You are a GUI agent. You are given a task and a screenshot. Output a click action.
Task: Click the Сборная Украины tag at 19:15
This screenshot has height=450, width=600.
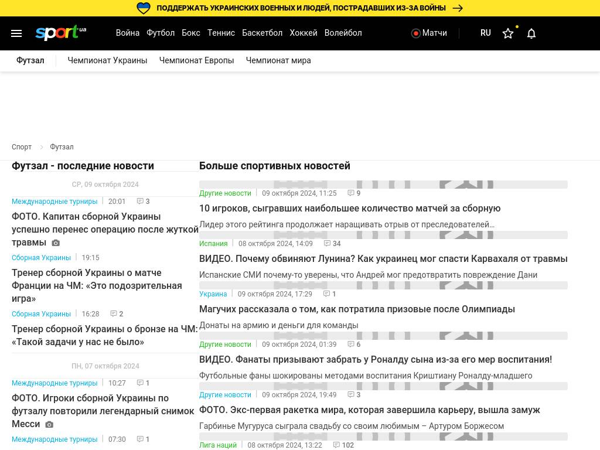coord(41,258)
